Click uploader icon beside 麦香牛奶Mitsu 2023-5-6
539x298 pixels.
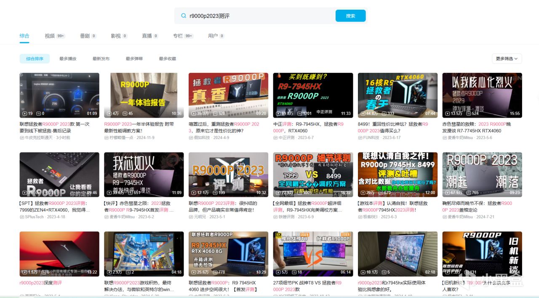[x=444, y=137]
